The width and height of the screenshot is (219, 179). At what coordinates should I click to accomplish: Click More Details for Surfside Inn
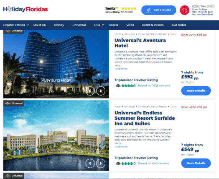click(x=196, y=163)
